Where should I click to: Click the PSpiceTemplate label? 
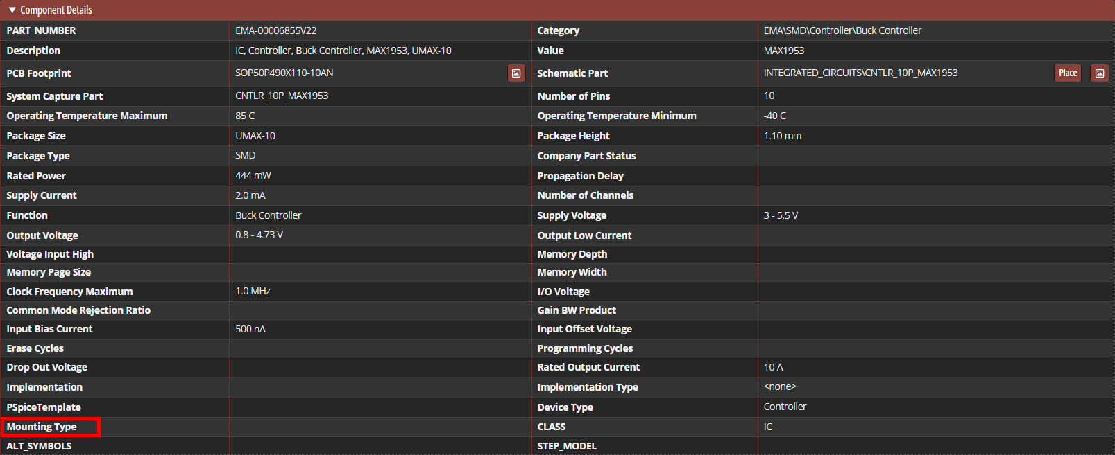pos(44,407)
